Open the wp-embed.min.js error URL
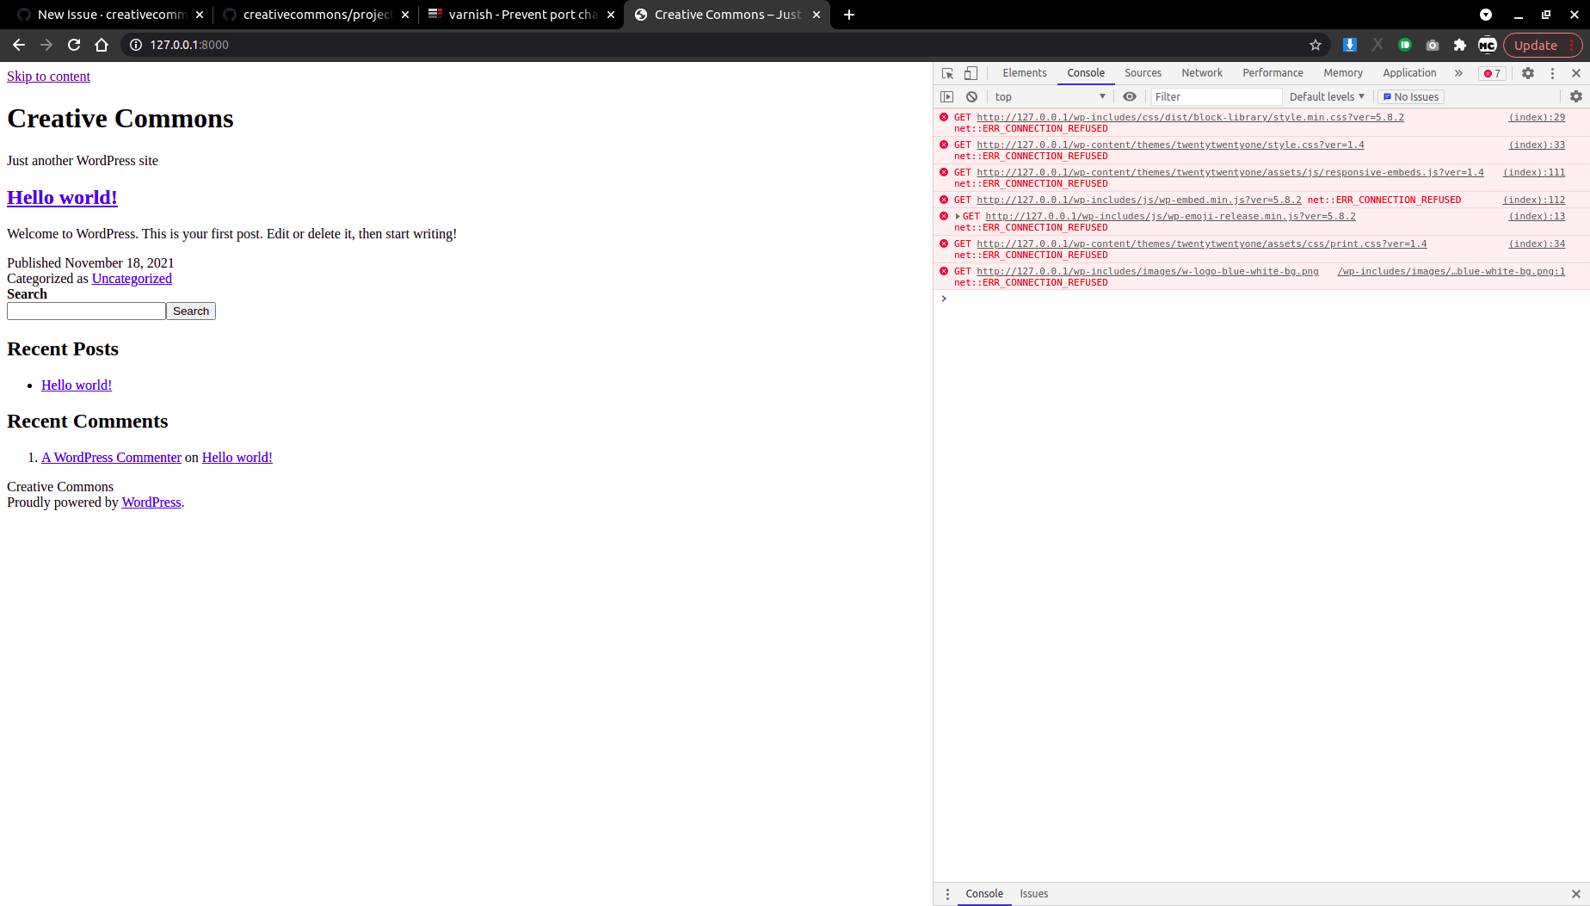1590x906 pixels. pos(1138,200)
